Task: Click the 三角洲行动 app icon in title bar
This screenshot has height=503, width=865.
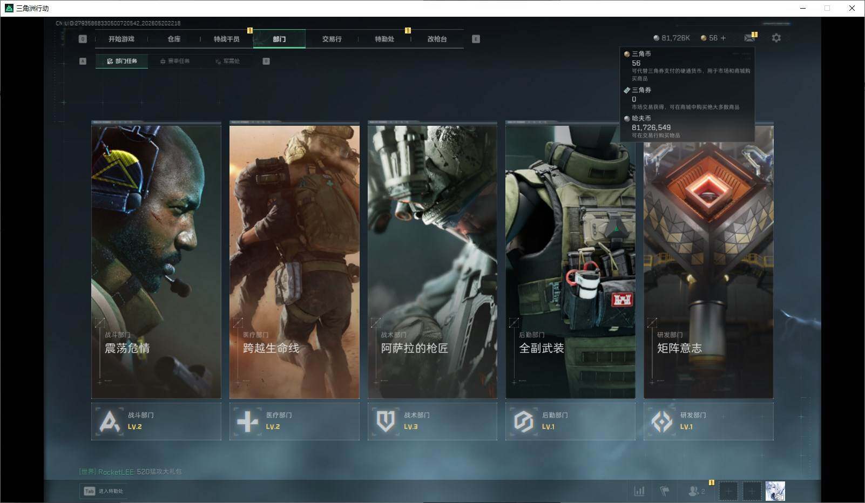Action: click(x=9, y=8)
